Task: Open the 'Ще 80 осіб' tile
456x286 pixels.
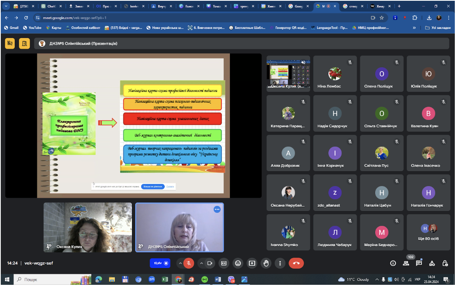Action: [428, 232]
